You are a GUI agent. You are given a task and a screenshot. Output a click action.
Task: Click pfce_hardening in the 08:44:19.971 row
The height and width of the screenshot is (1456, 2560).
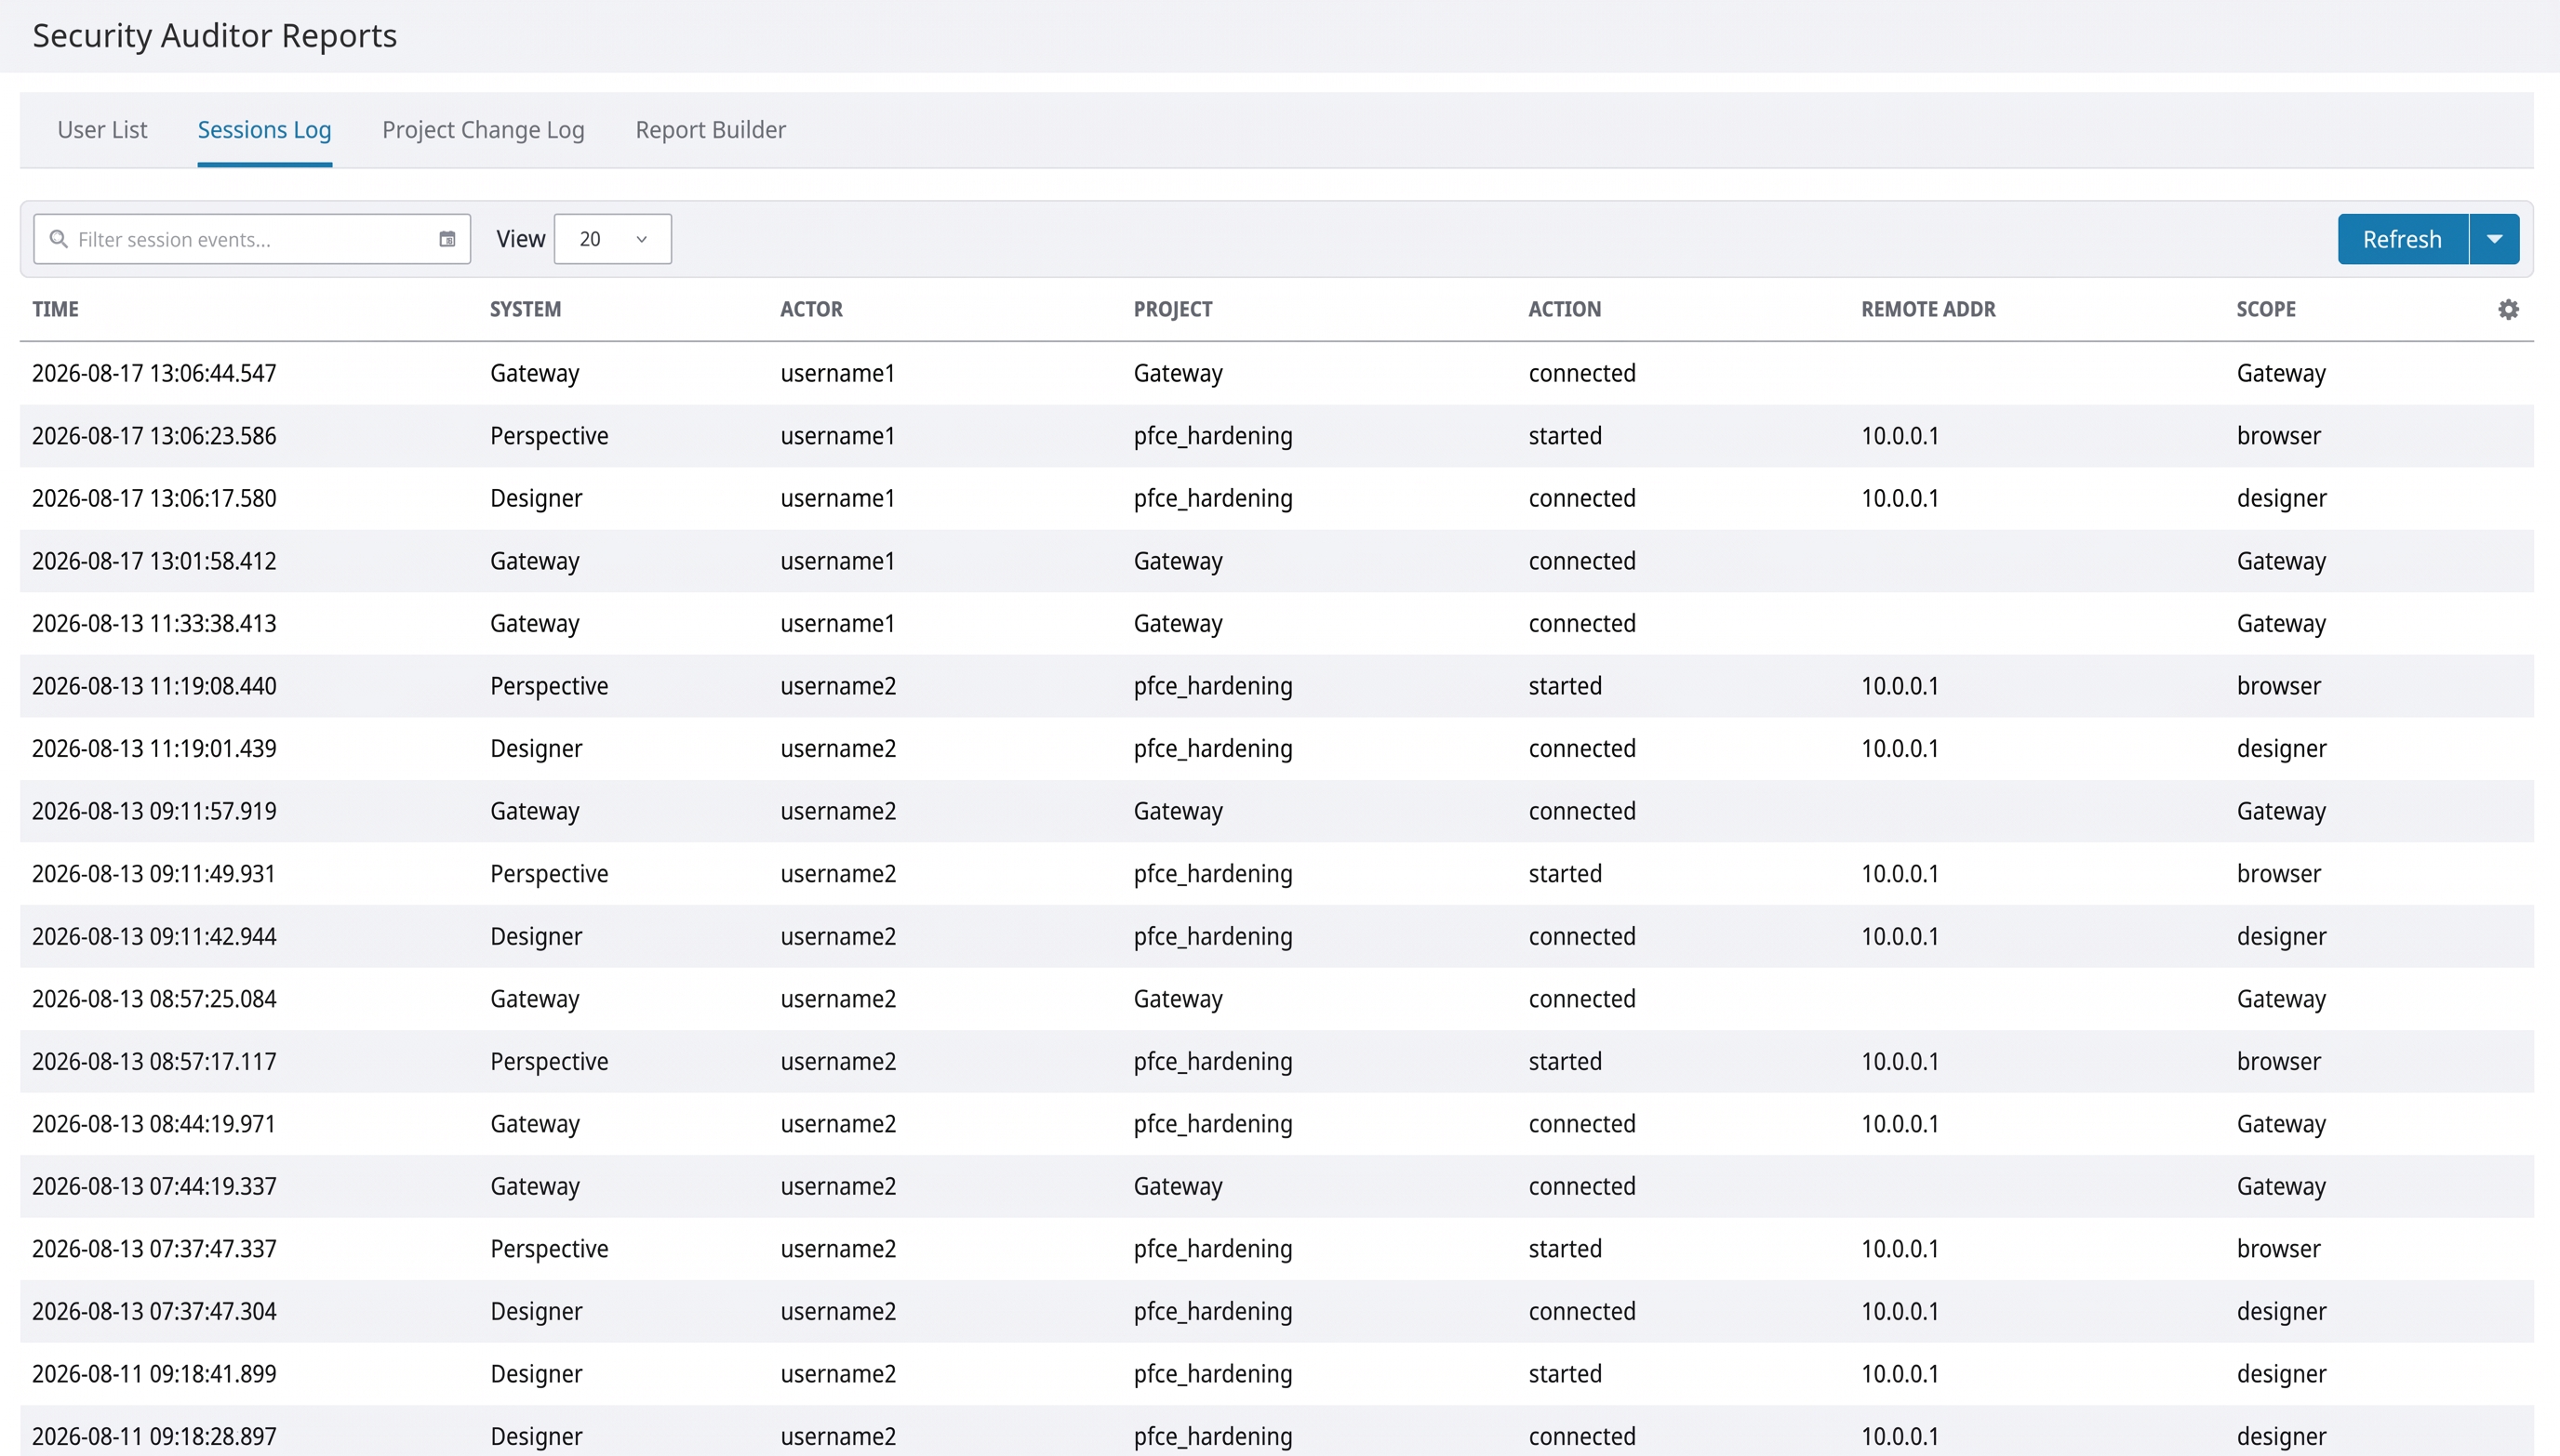coord(1212,1124)
